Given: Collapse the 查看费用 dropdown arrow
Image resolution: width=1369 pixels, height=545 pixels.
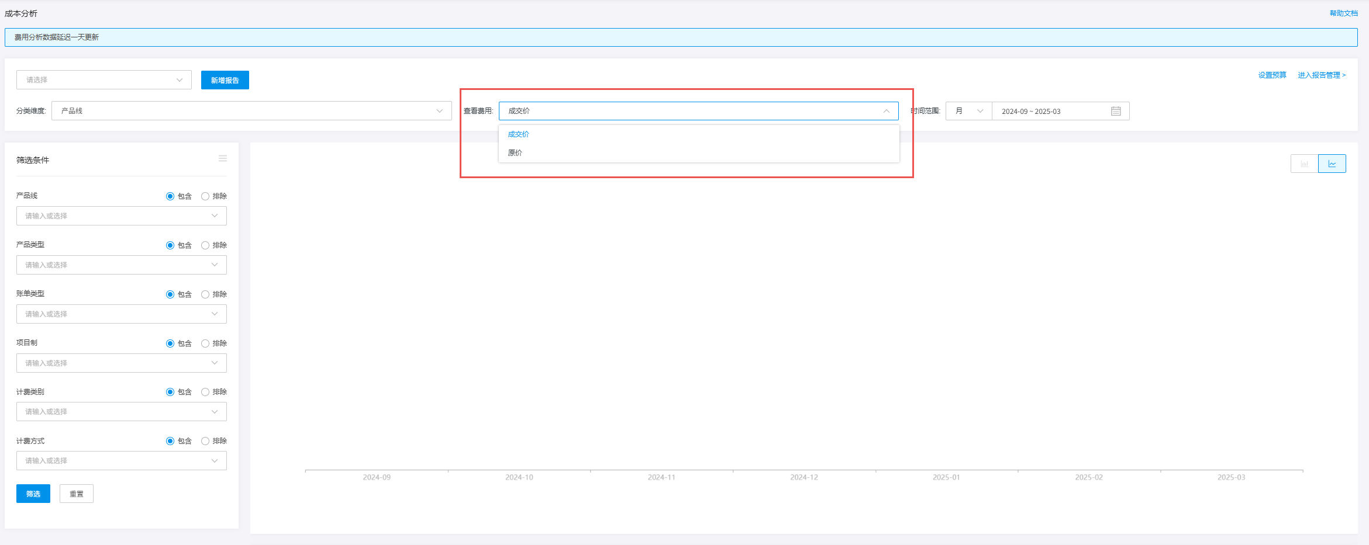Looking at the screenshot, I should (886, 111).
